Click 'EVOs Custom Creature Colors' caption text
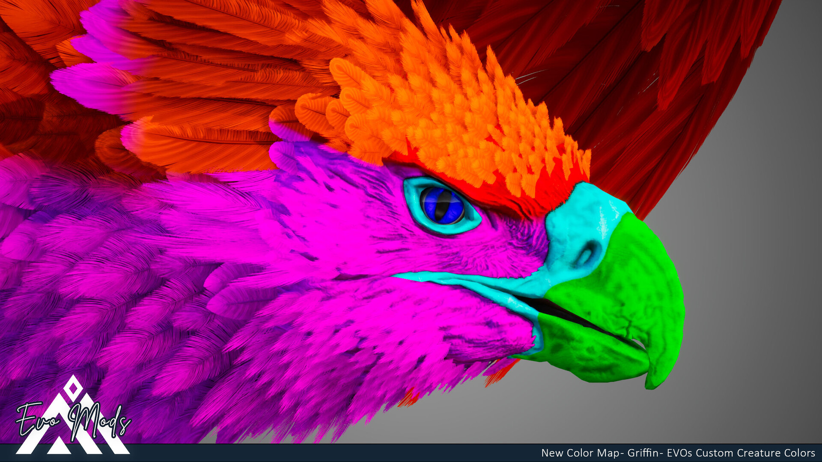This screenshot has height=462, width=822. 741,453
